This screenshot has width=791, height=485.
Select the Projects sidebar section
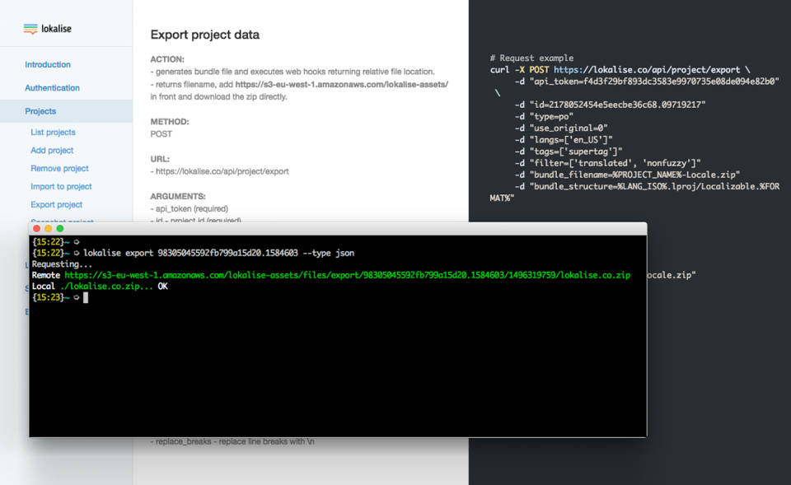pyautogui.click(x=40, y=111)
